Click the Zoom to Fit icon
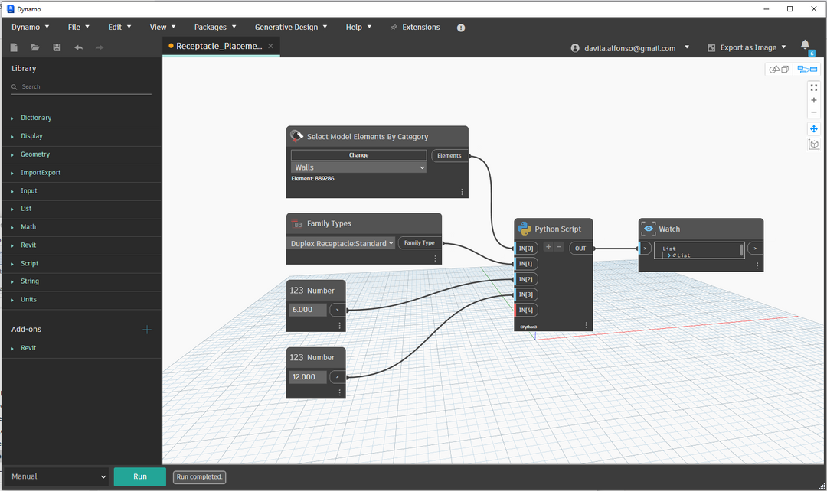 (814, 87)
